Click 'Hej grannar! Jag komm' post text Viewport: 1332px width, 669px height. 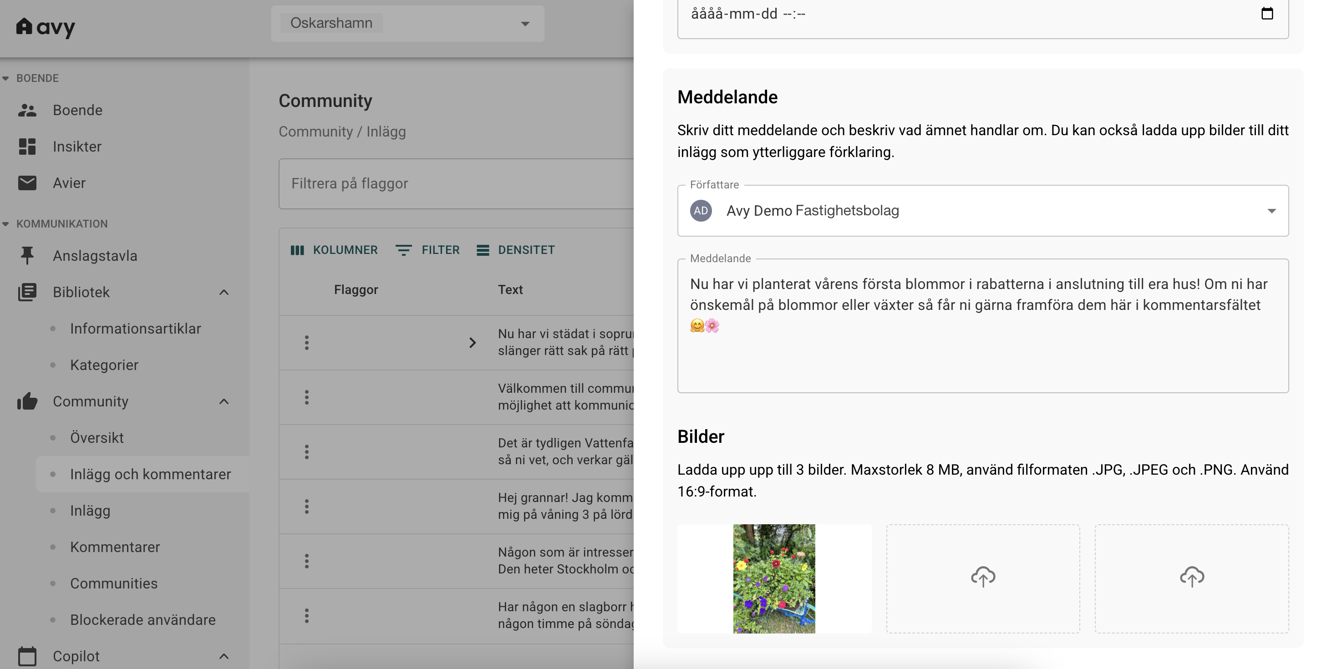click(x=566, y=506)
